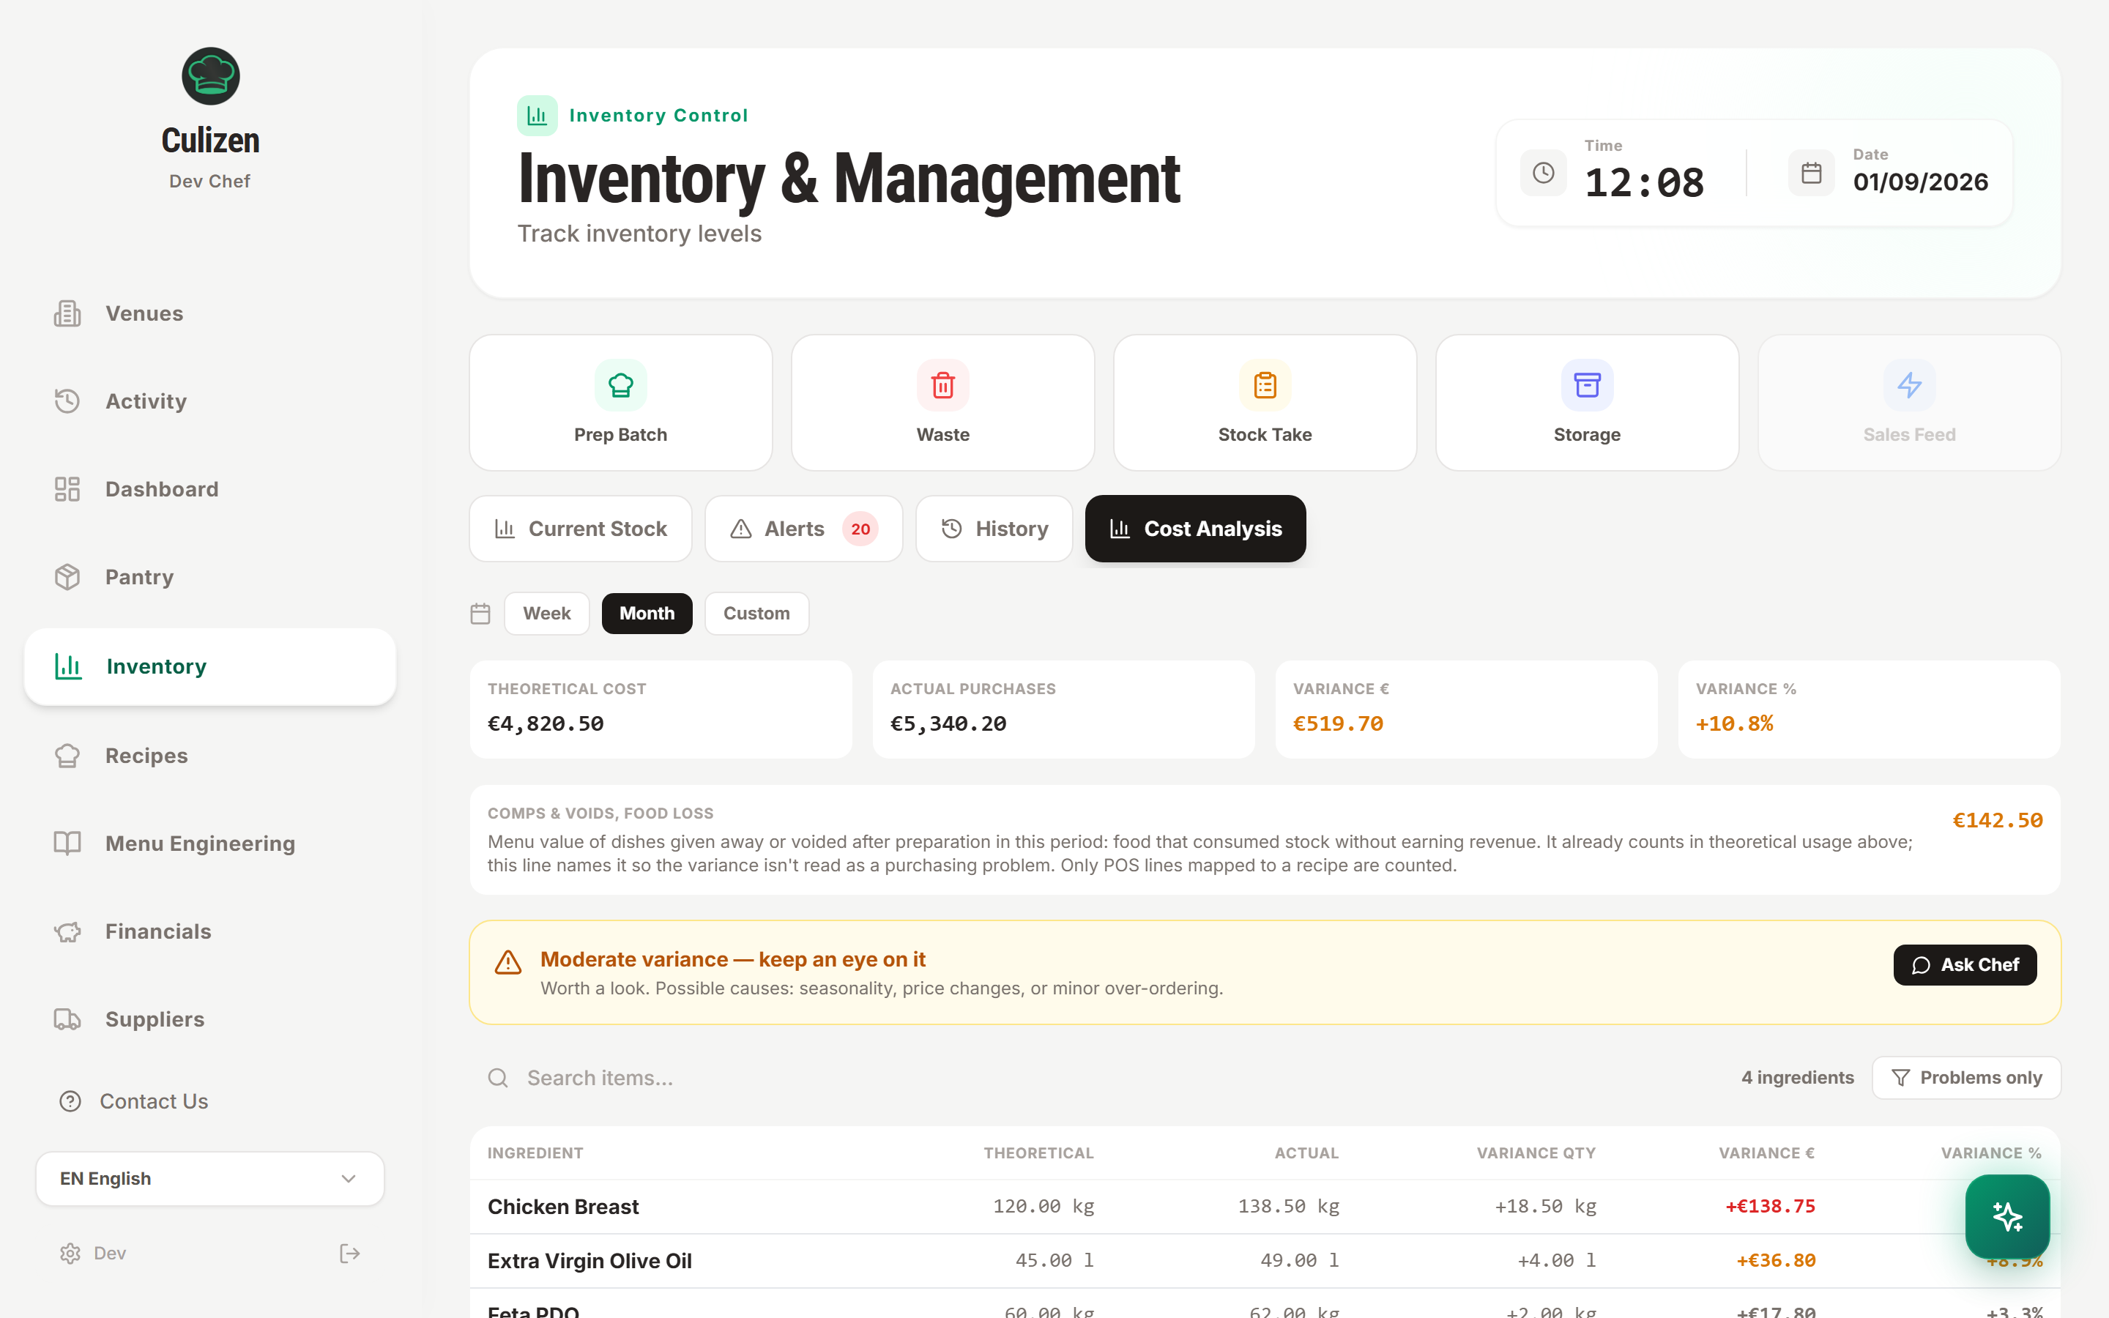Click the clock icon beside Time
2109x1318 pixels.
click(1542, 173)
